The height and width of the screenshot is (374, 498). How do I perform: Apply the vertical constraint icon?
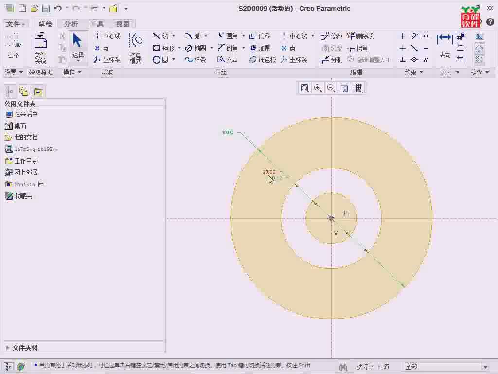[x=402, y=36]
